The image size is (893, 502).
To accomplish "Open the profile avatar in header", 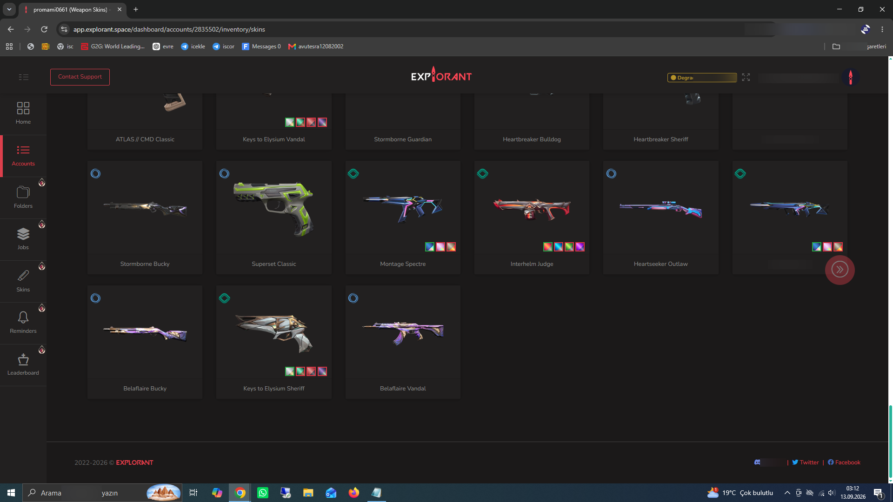I will coord(851,77).
